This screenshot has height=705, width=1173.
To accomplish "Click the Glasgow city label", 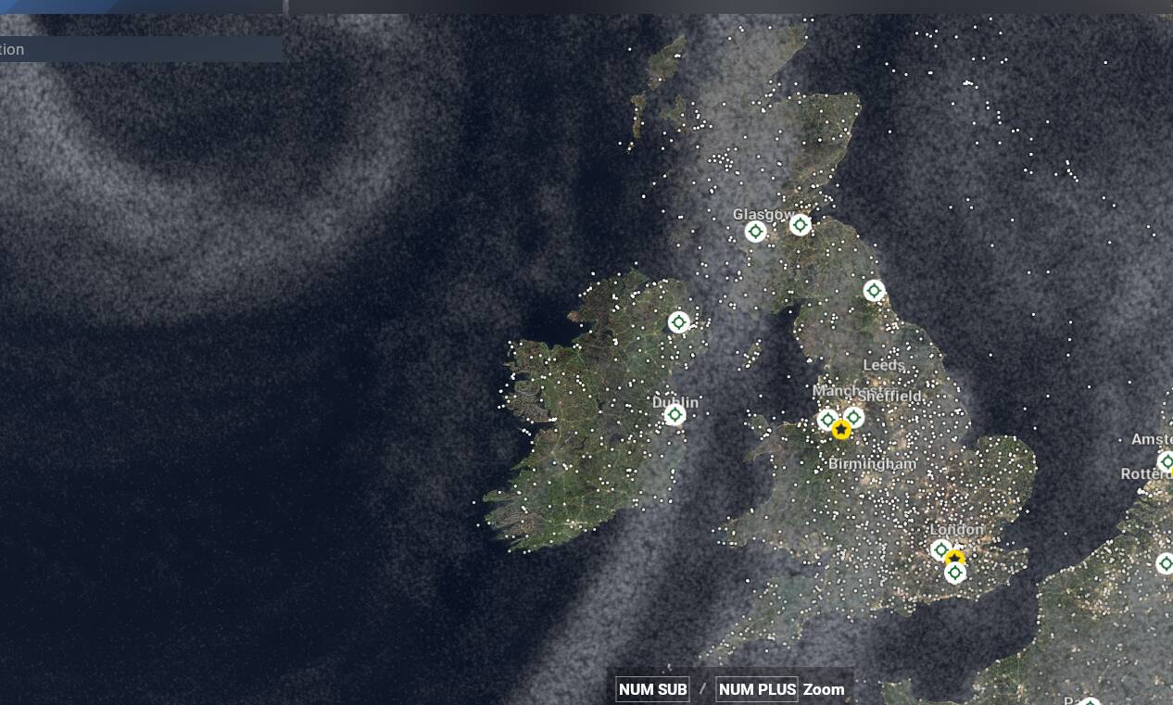I will pyautogui.click(x=763, y=215).
